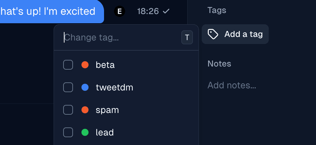Choose the tweetdm label in the tag list
The image size is (316, 145).
click(114, 88)
